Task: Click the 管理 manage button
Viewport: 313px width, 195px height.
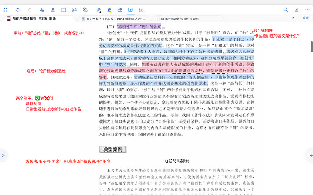Action: coord(306,18)
